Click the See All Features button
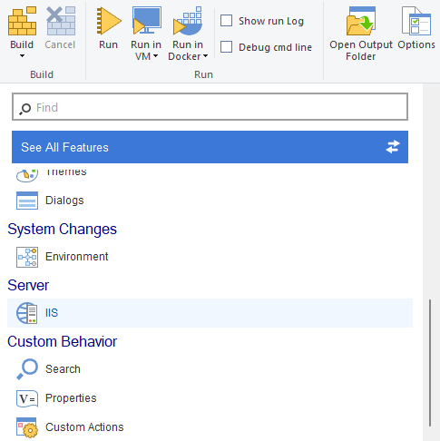Screen dimensions: 440x441 [210, 147]
